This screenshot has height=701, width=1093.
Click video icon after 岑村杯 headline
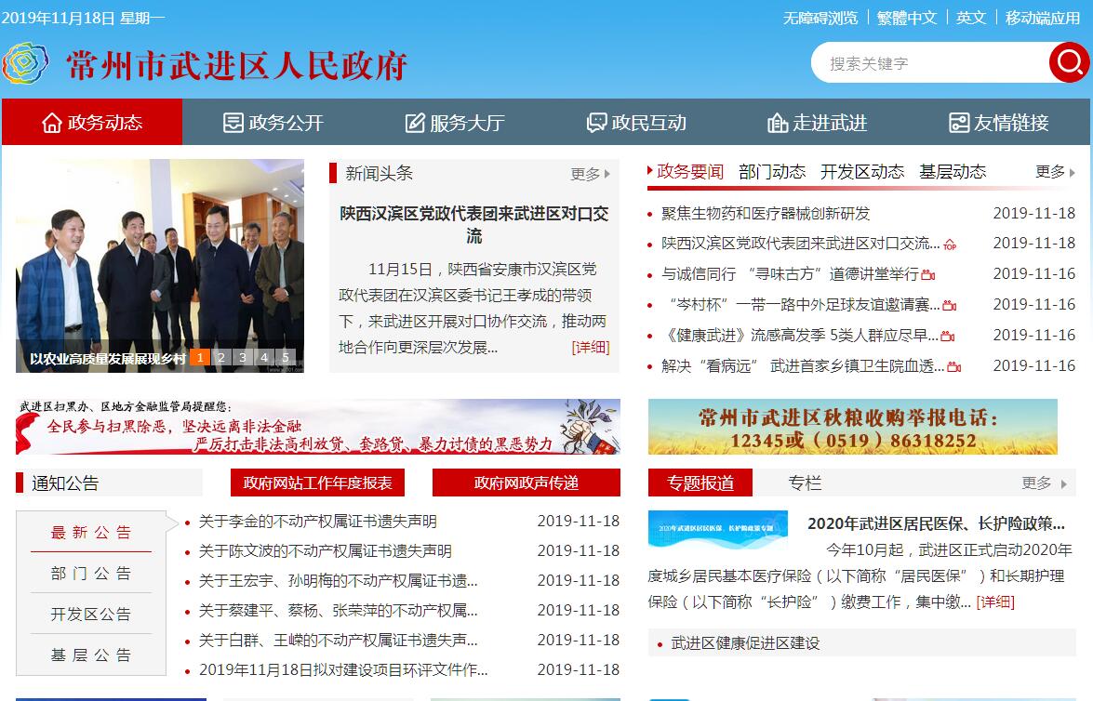pos(950,305)
